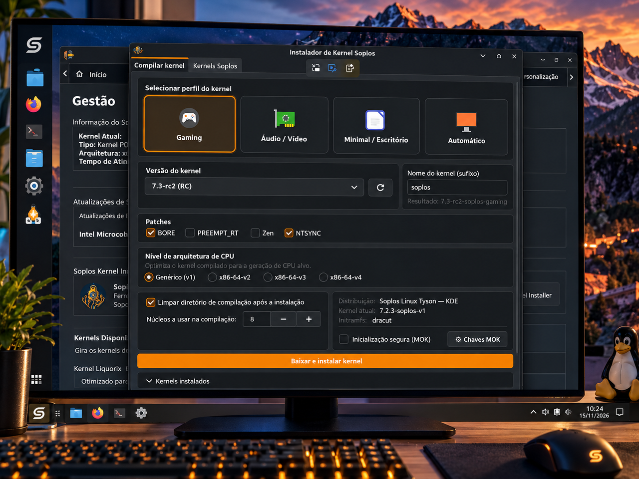Click the Gaming controller profile card
Viewport: 639px width, 479px height.
point(190,124)
